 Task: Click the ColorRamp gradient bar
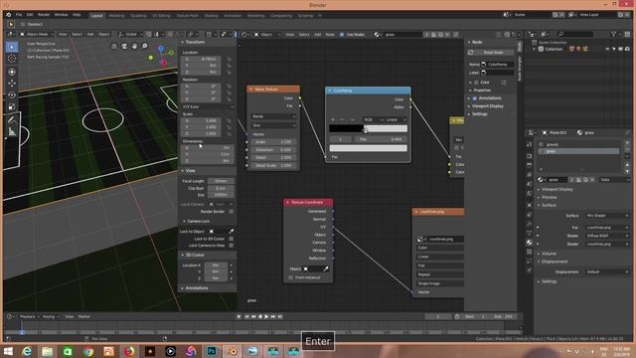click(x=368, y=128)
